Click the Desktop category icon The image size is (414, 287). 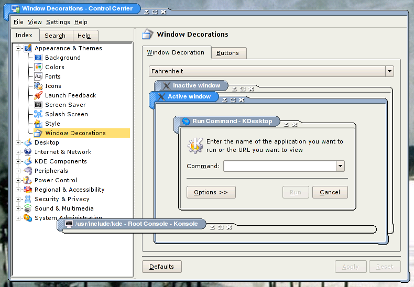(x=28, y=142)
